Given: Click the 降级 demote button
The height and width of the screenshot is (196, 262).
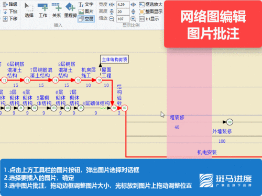Looking at the screenshot, I should coord(10,4).
